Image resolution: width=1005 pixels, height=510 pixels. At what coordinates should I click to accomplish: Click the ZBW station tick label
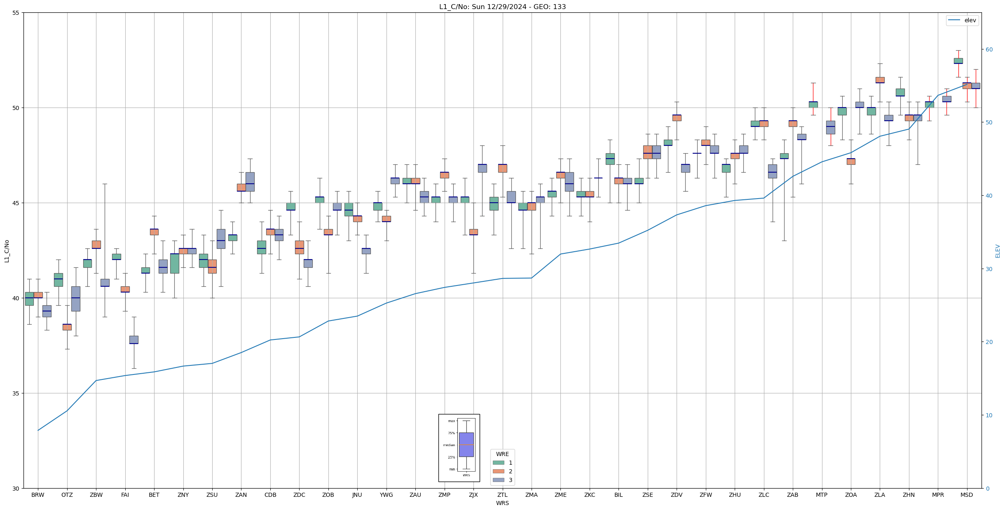click(x=96, y=495)
